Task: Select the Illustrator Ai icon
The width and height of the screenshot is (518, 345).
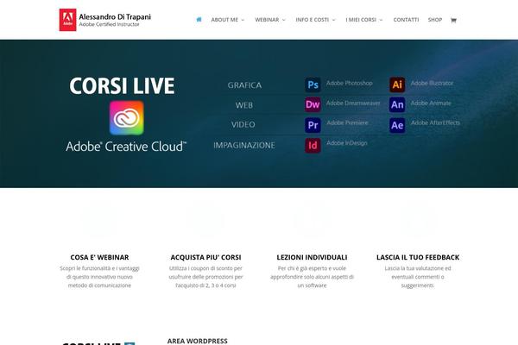Action: [397, 85]
